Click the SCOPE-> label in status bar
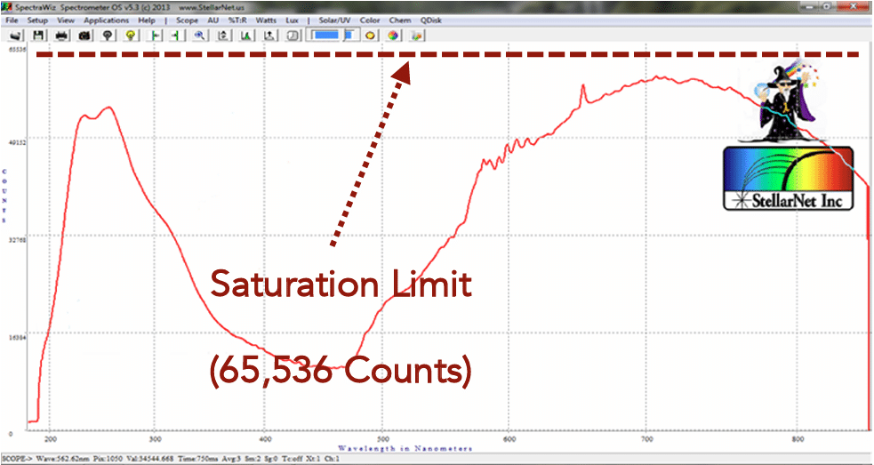Screen dimensions: 874x465 coord(17,460)
